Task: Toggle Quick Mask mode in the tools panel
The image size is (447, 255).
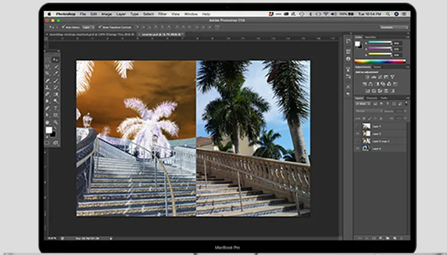Action: 48,143
